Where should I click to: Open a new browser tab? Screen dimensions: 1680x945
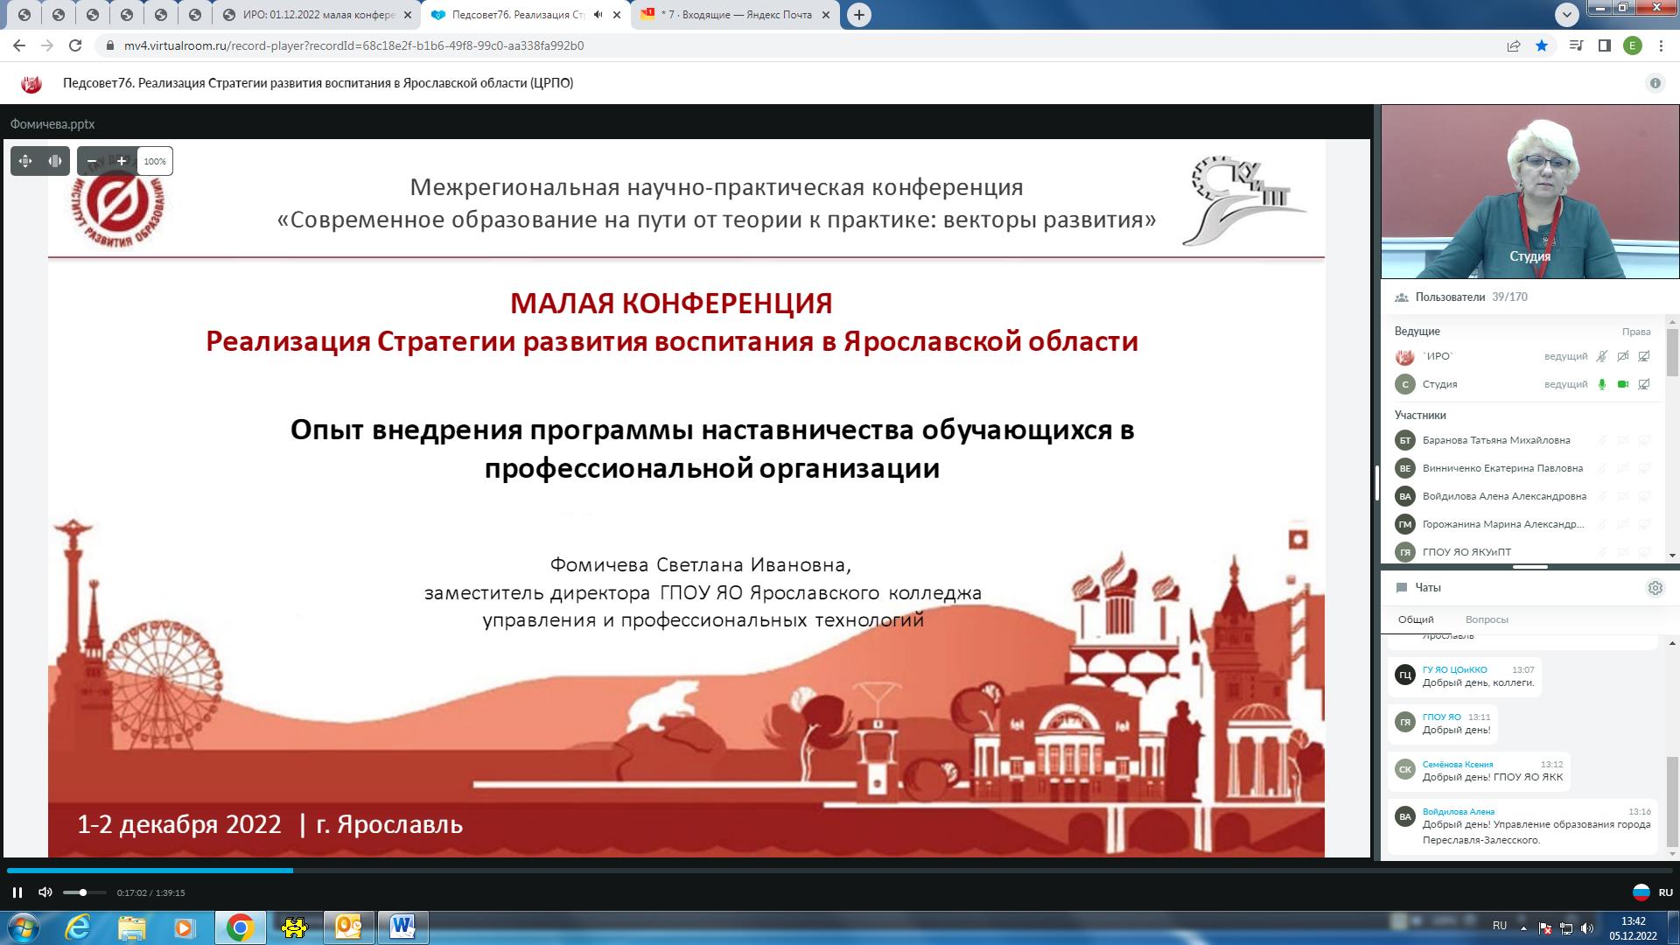859,15
